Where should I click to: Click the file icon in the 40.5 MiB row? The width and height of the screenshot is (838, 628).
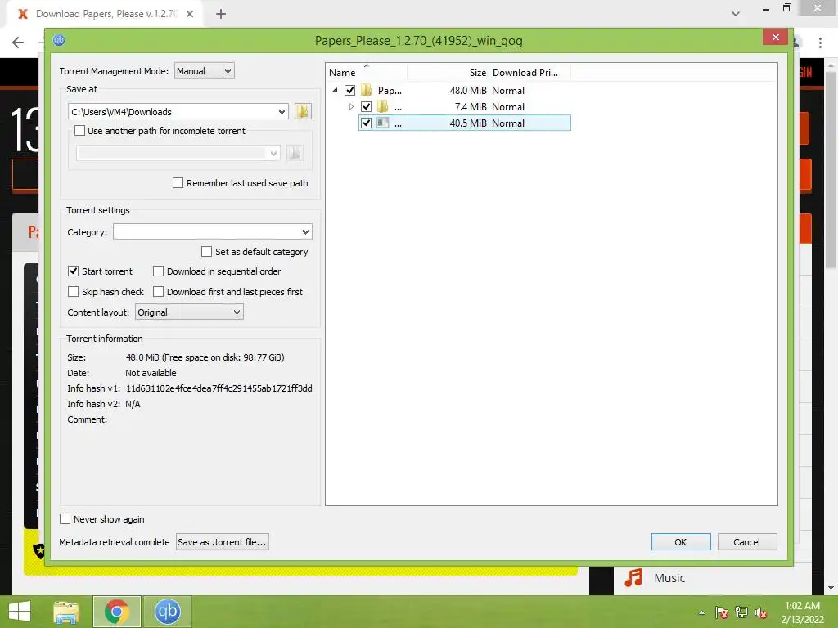(383, 123)
